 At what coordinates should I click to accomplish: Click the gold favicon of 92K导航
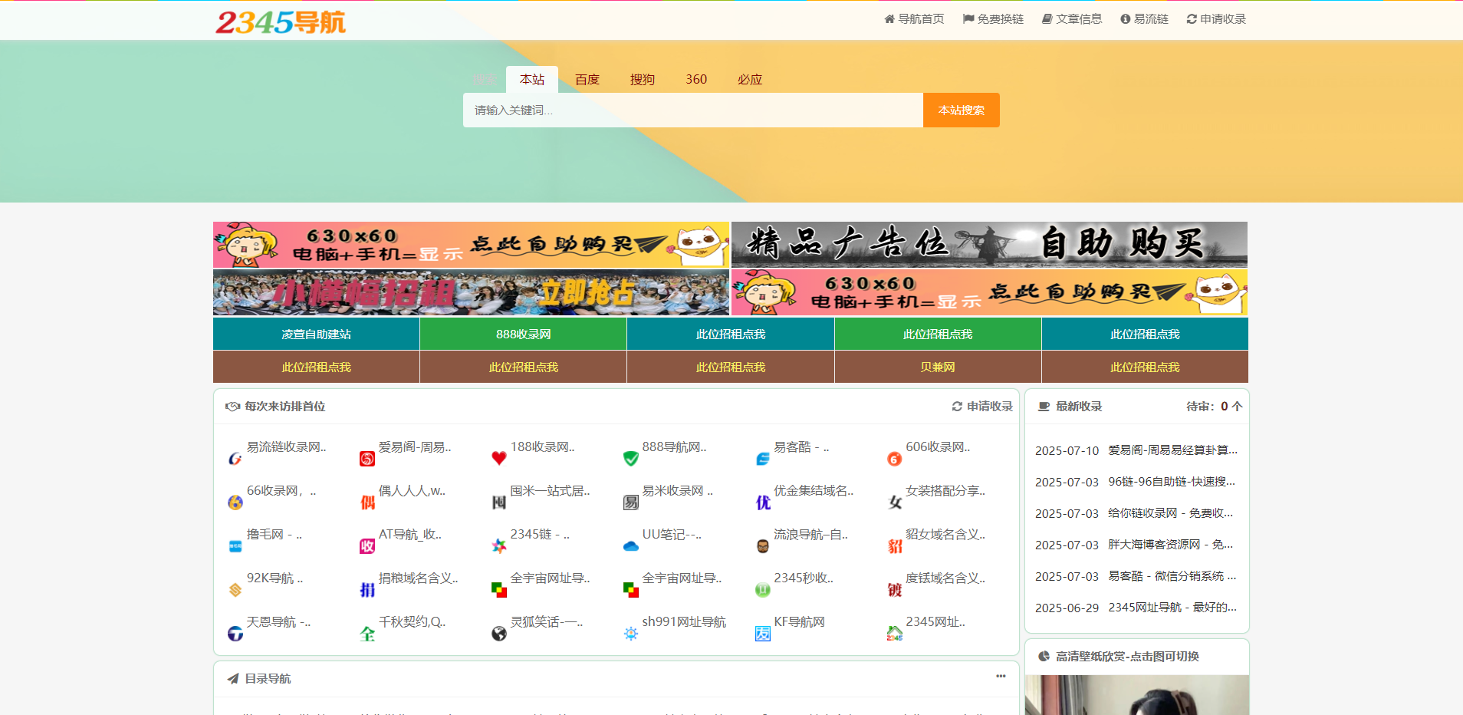[235, 590]
